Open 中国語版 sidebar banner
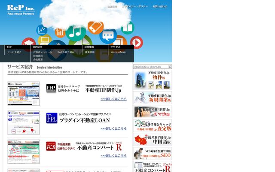The width and height of the screenshot is (275, 172). pos(153,140)
